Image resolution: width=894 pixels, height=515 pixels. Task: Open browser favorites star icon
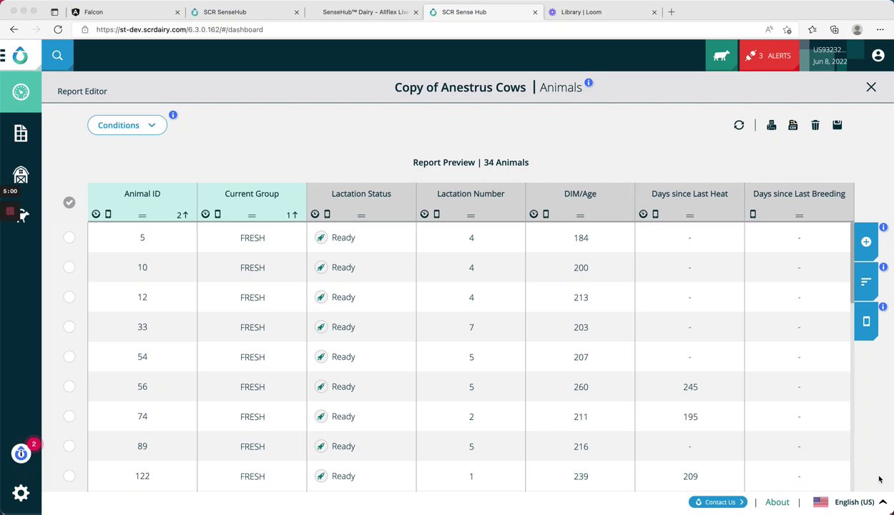(x=812, y=29)
